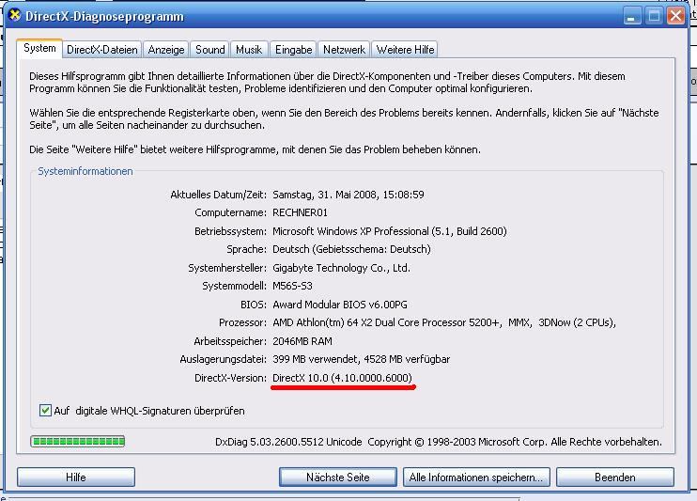Open the DirectX-Dateien tab

tap(101, 50)
